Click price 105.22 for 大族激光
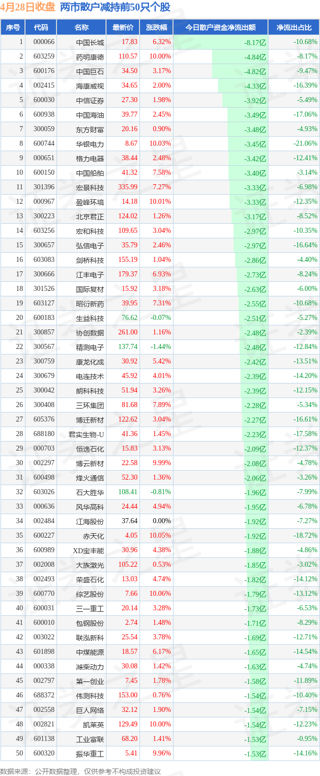Screen dimensions: 320x776 tap(128, 565)
